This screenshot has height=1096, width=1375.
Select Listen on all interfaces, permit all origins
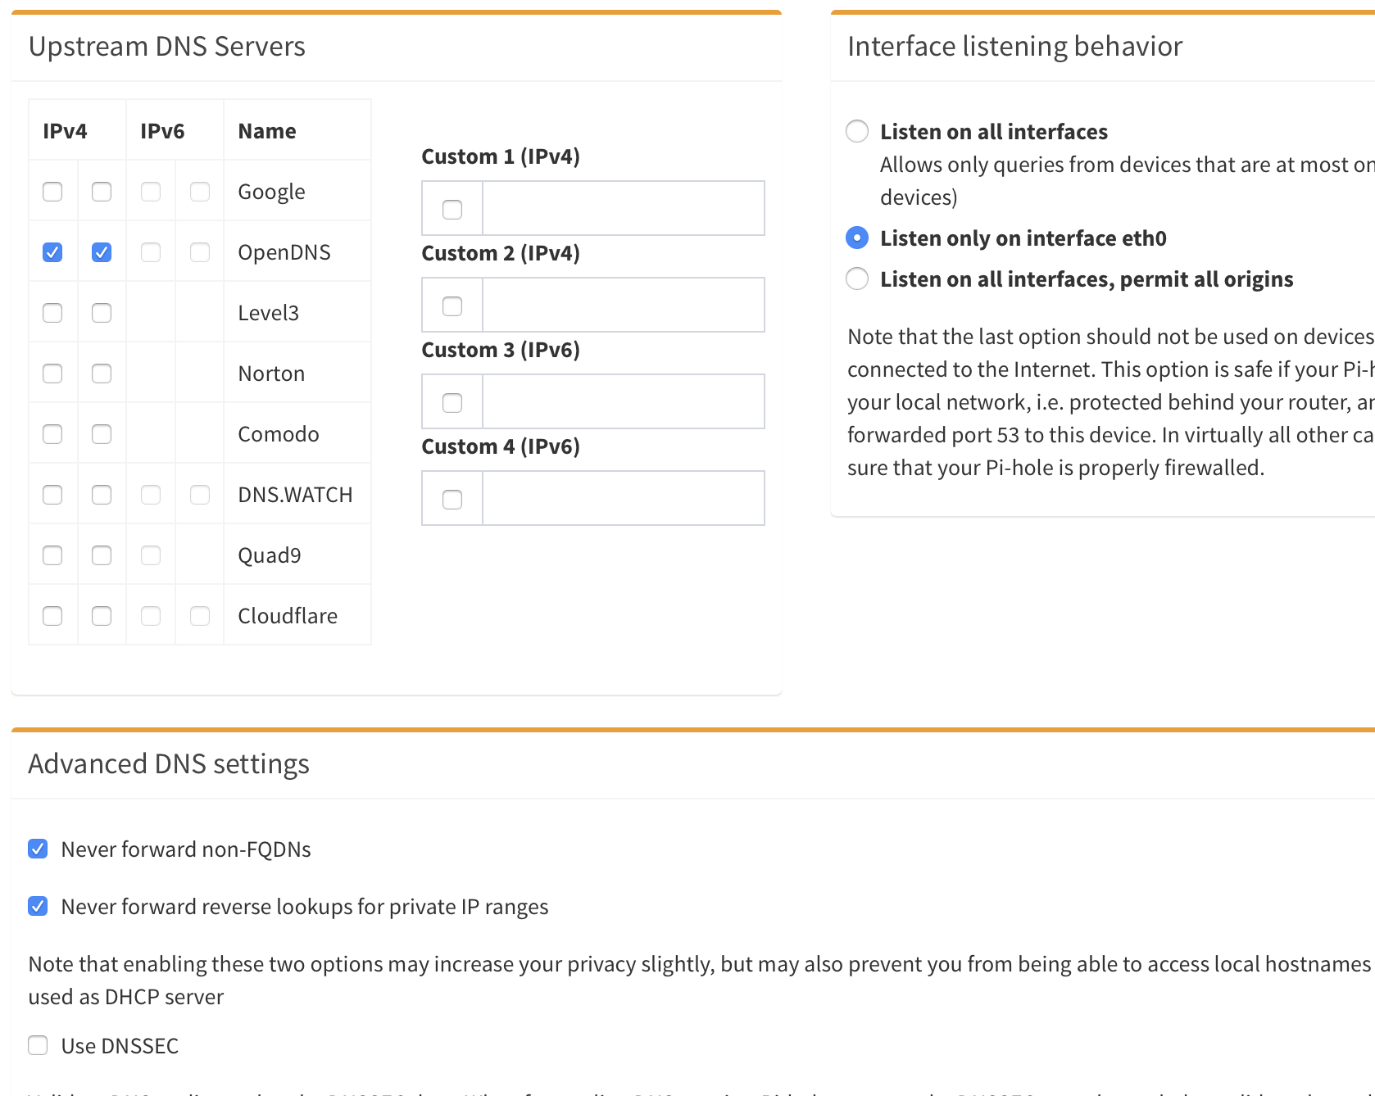coord(857,279)
